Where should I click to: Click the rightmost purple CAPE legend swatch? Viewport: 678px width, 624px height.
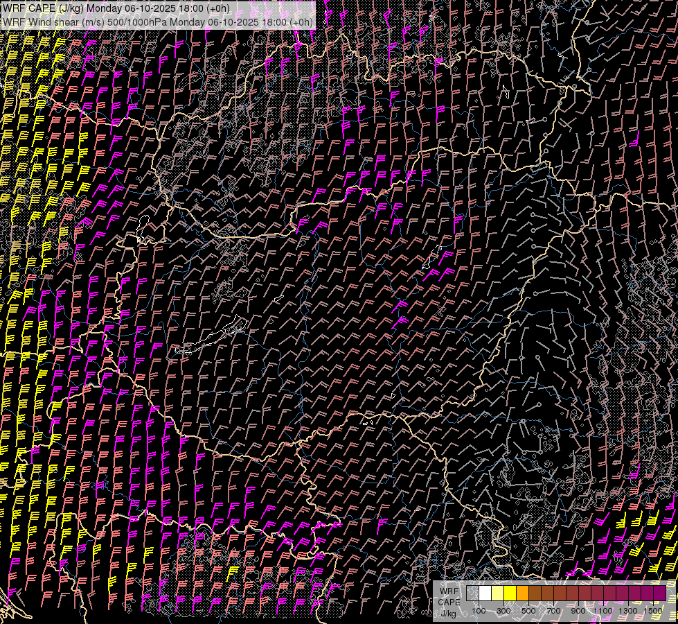[x=659, y=593]
